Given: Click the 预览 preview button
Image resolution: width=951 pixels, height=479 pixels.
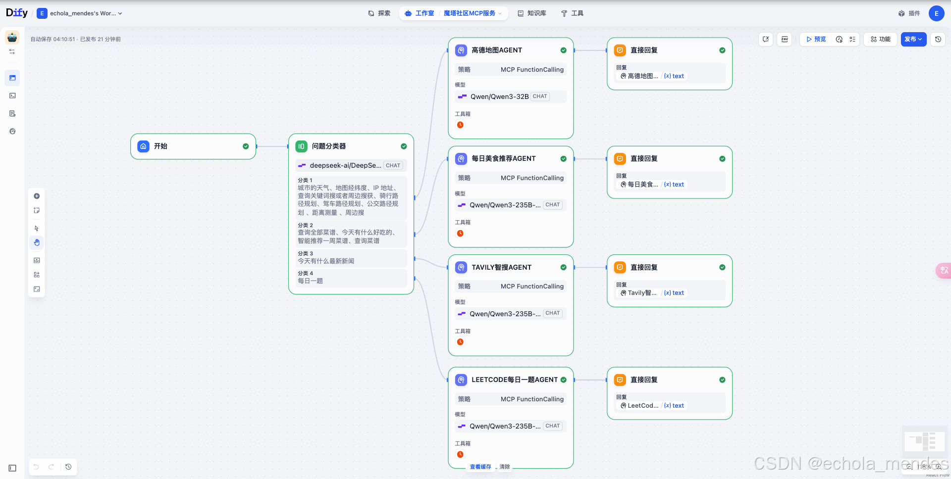Looking at the screenshot, I should (x=816, y=39).
